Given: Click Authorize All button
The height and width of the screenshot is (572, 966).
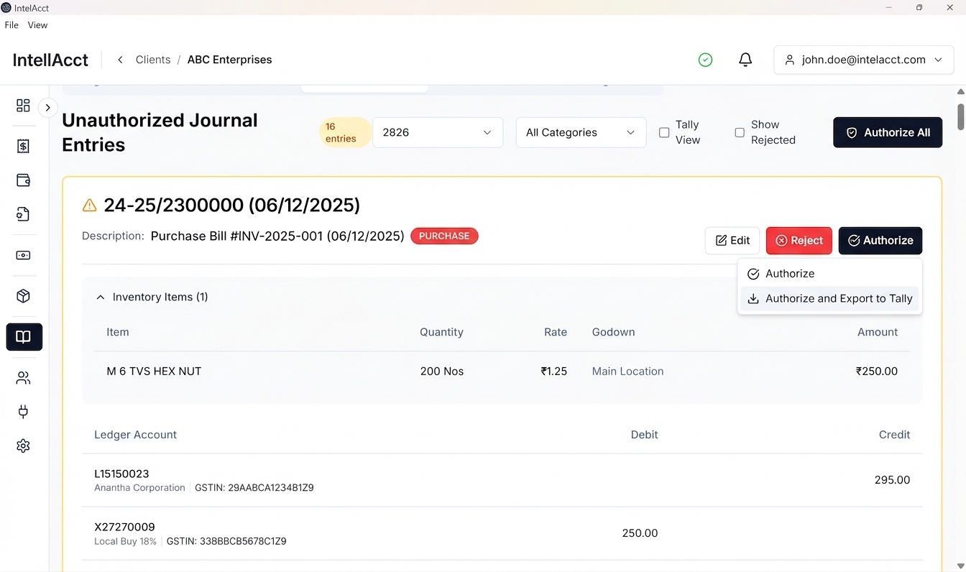Looking at the screenshot, I should pyautogui.click(x=887, y=132).
